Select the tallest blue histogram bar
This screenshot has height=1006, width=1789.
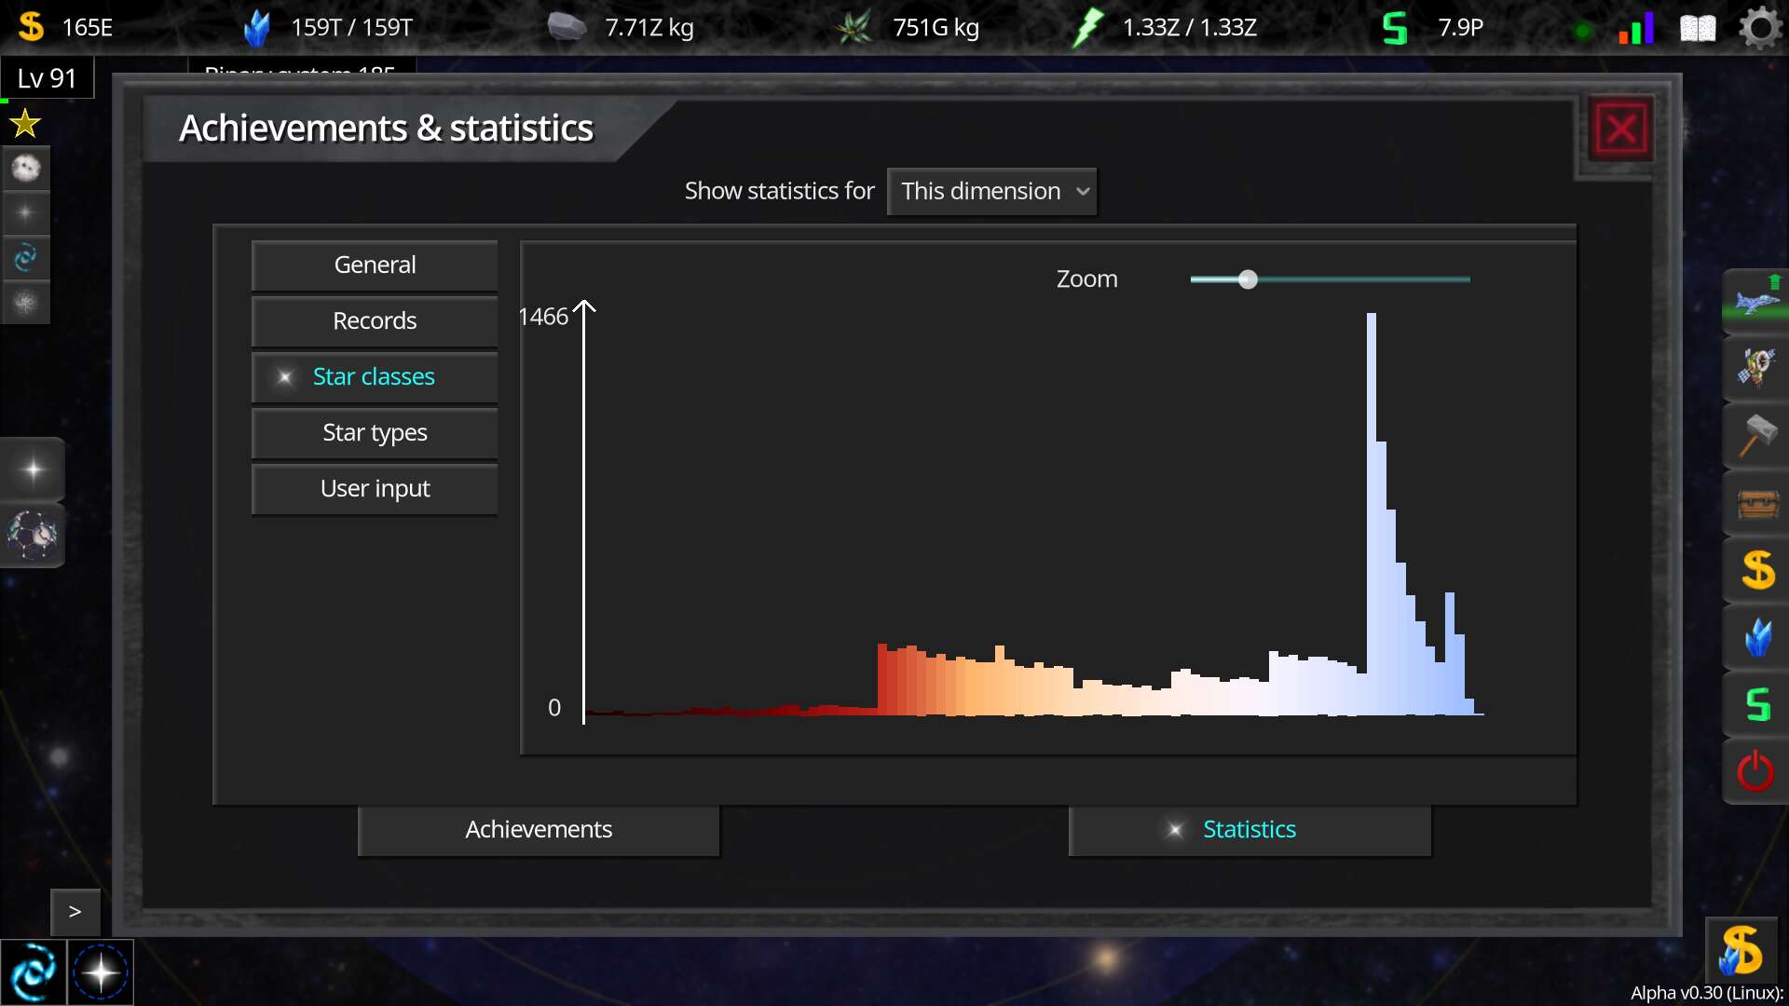tap(1372, 513)
